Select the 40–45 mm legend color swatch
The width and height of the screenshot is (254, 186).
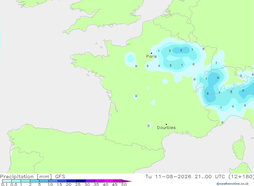(108, 181)
